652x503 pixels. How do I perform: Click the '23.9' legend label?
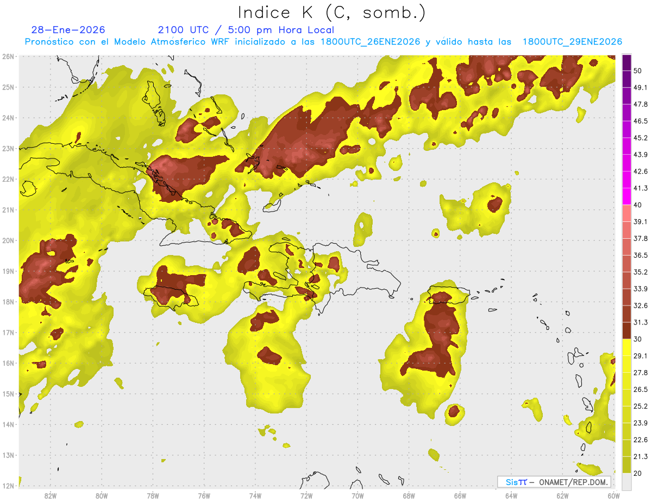(640, 423)
